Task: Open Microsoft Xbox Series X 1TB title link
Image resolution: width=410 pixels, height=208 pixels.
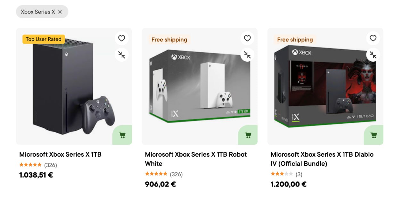Action: tap(60, 154)
